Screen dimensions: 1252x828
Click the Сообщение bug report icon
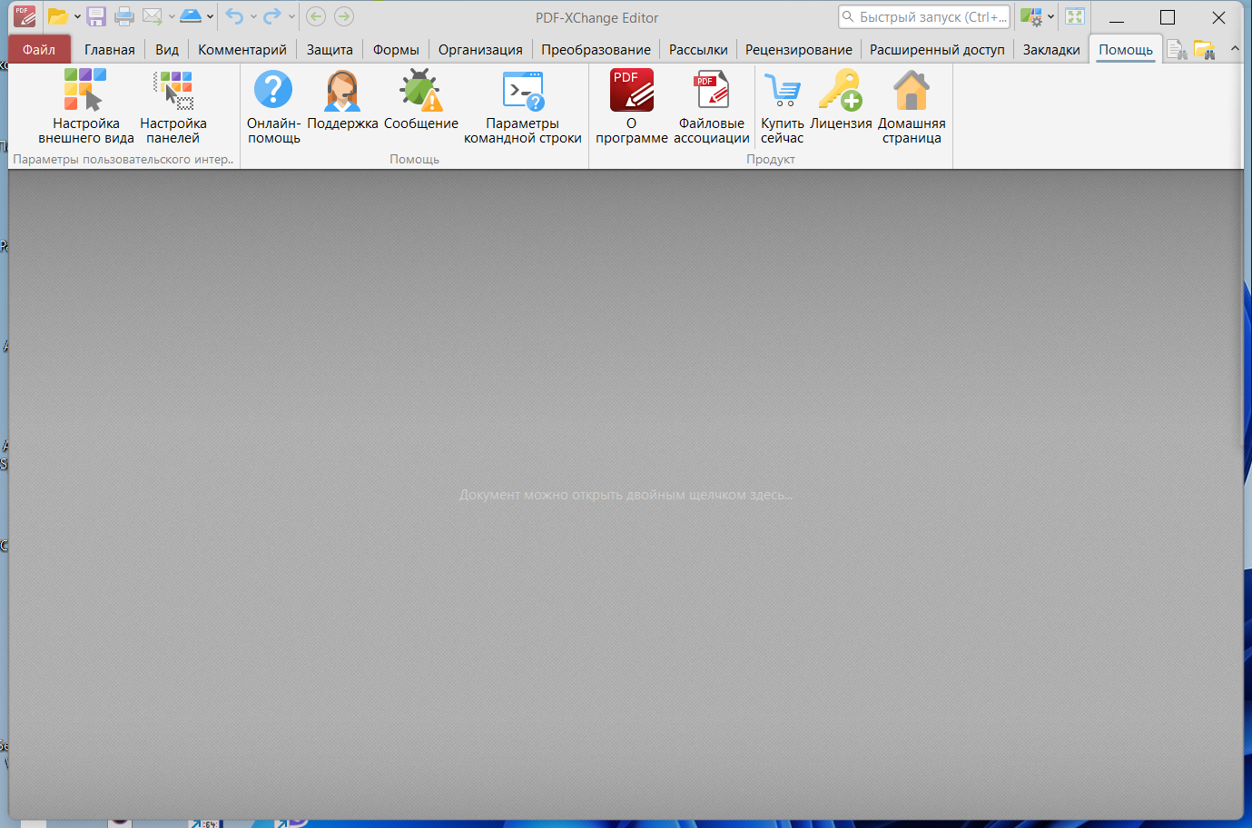tap(420, 100)
